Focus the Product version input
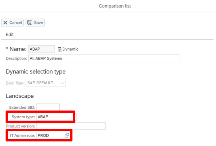This screenshot has height=146, width=216. (x=71, y=126)
